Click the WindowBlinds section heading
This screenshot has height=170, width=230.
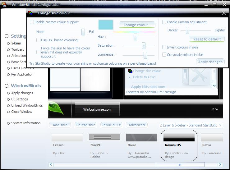tap(23, 86)
